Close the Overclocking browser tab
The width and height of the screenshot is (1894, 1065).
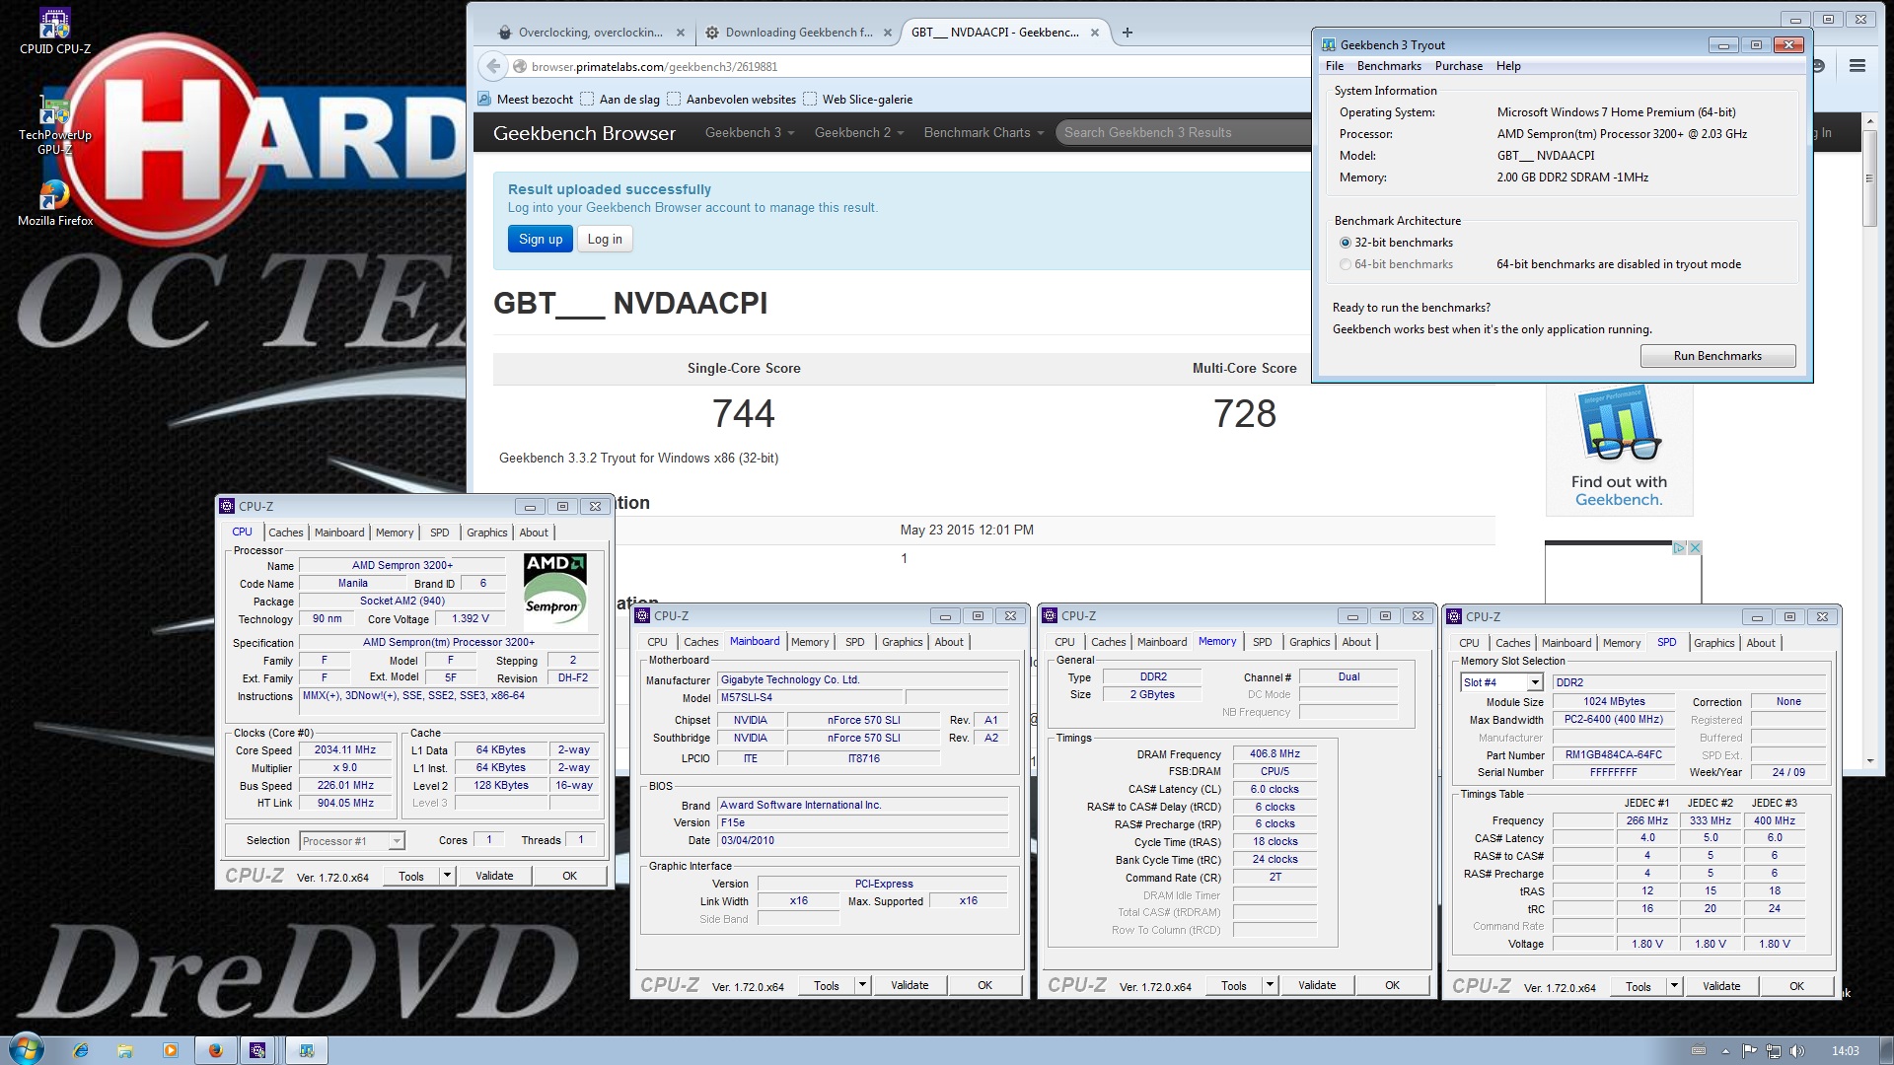(x=680, y=33)
